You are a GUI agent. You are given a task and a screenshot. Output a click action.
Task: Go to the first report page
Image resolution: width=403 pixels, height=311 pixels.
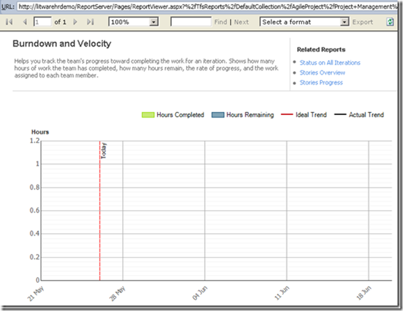point(10,22)
